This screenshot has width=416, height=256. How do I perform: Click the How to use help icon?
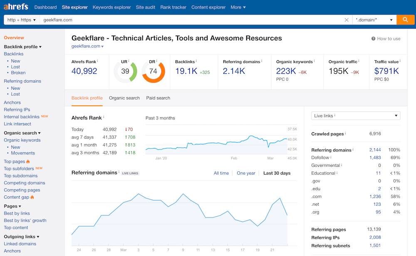pyautogui.click(x=374, y=39)
